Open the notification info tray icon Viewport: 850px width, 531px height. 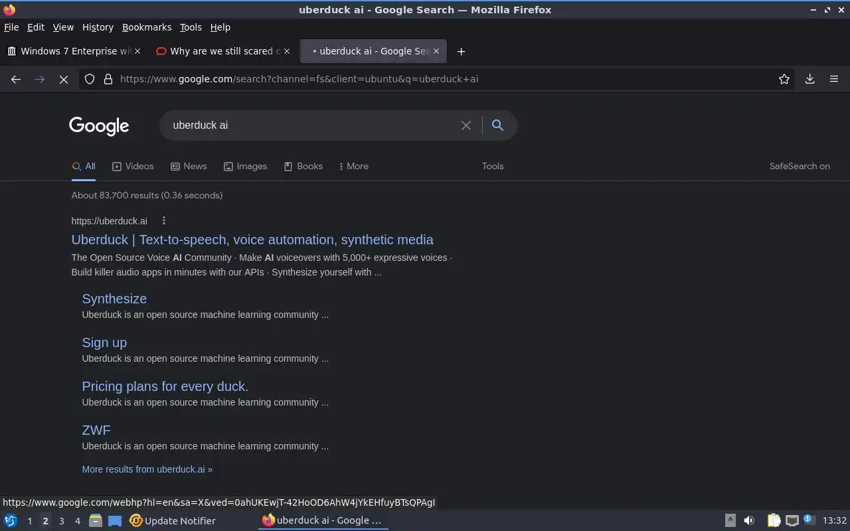pos(809,520)
